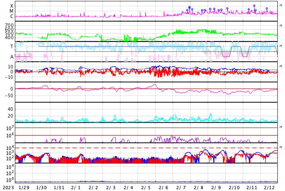The width and height of the screenshot is (285, 191).
Task: Select the 1/31 date label
Action: coord(59,188)
